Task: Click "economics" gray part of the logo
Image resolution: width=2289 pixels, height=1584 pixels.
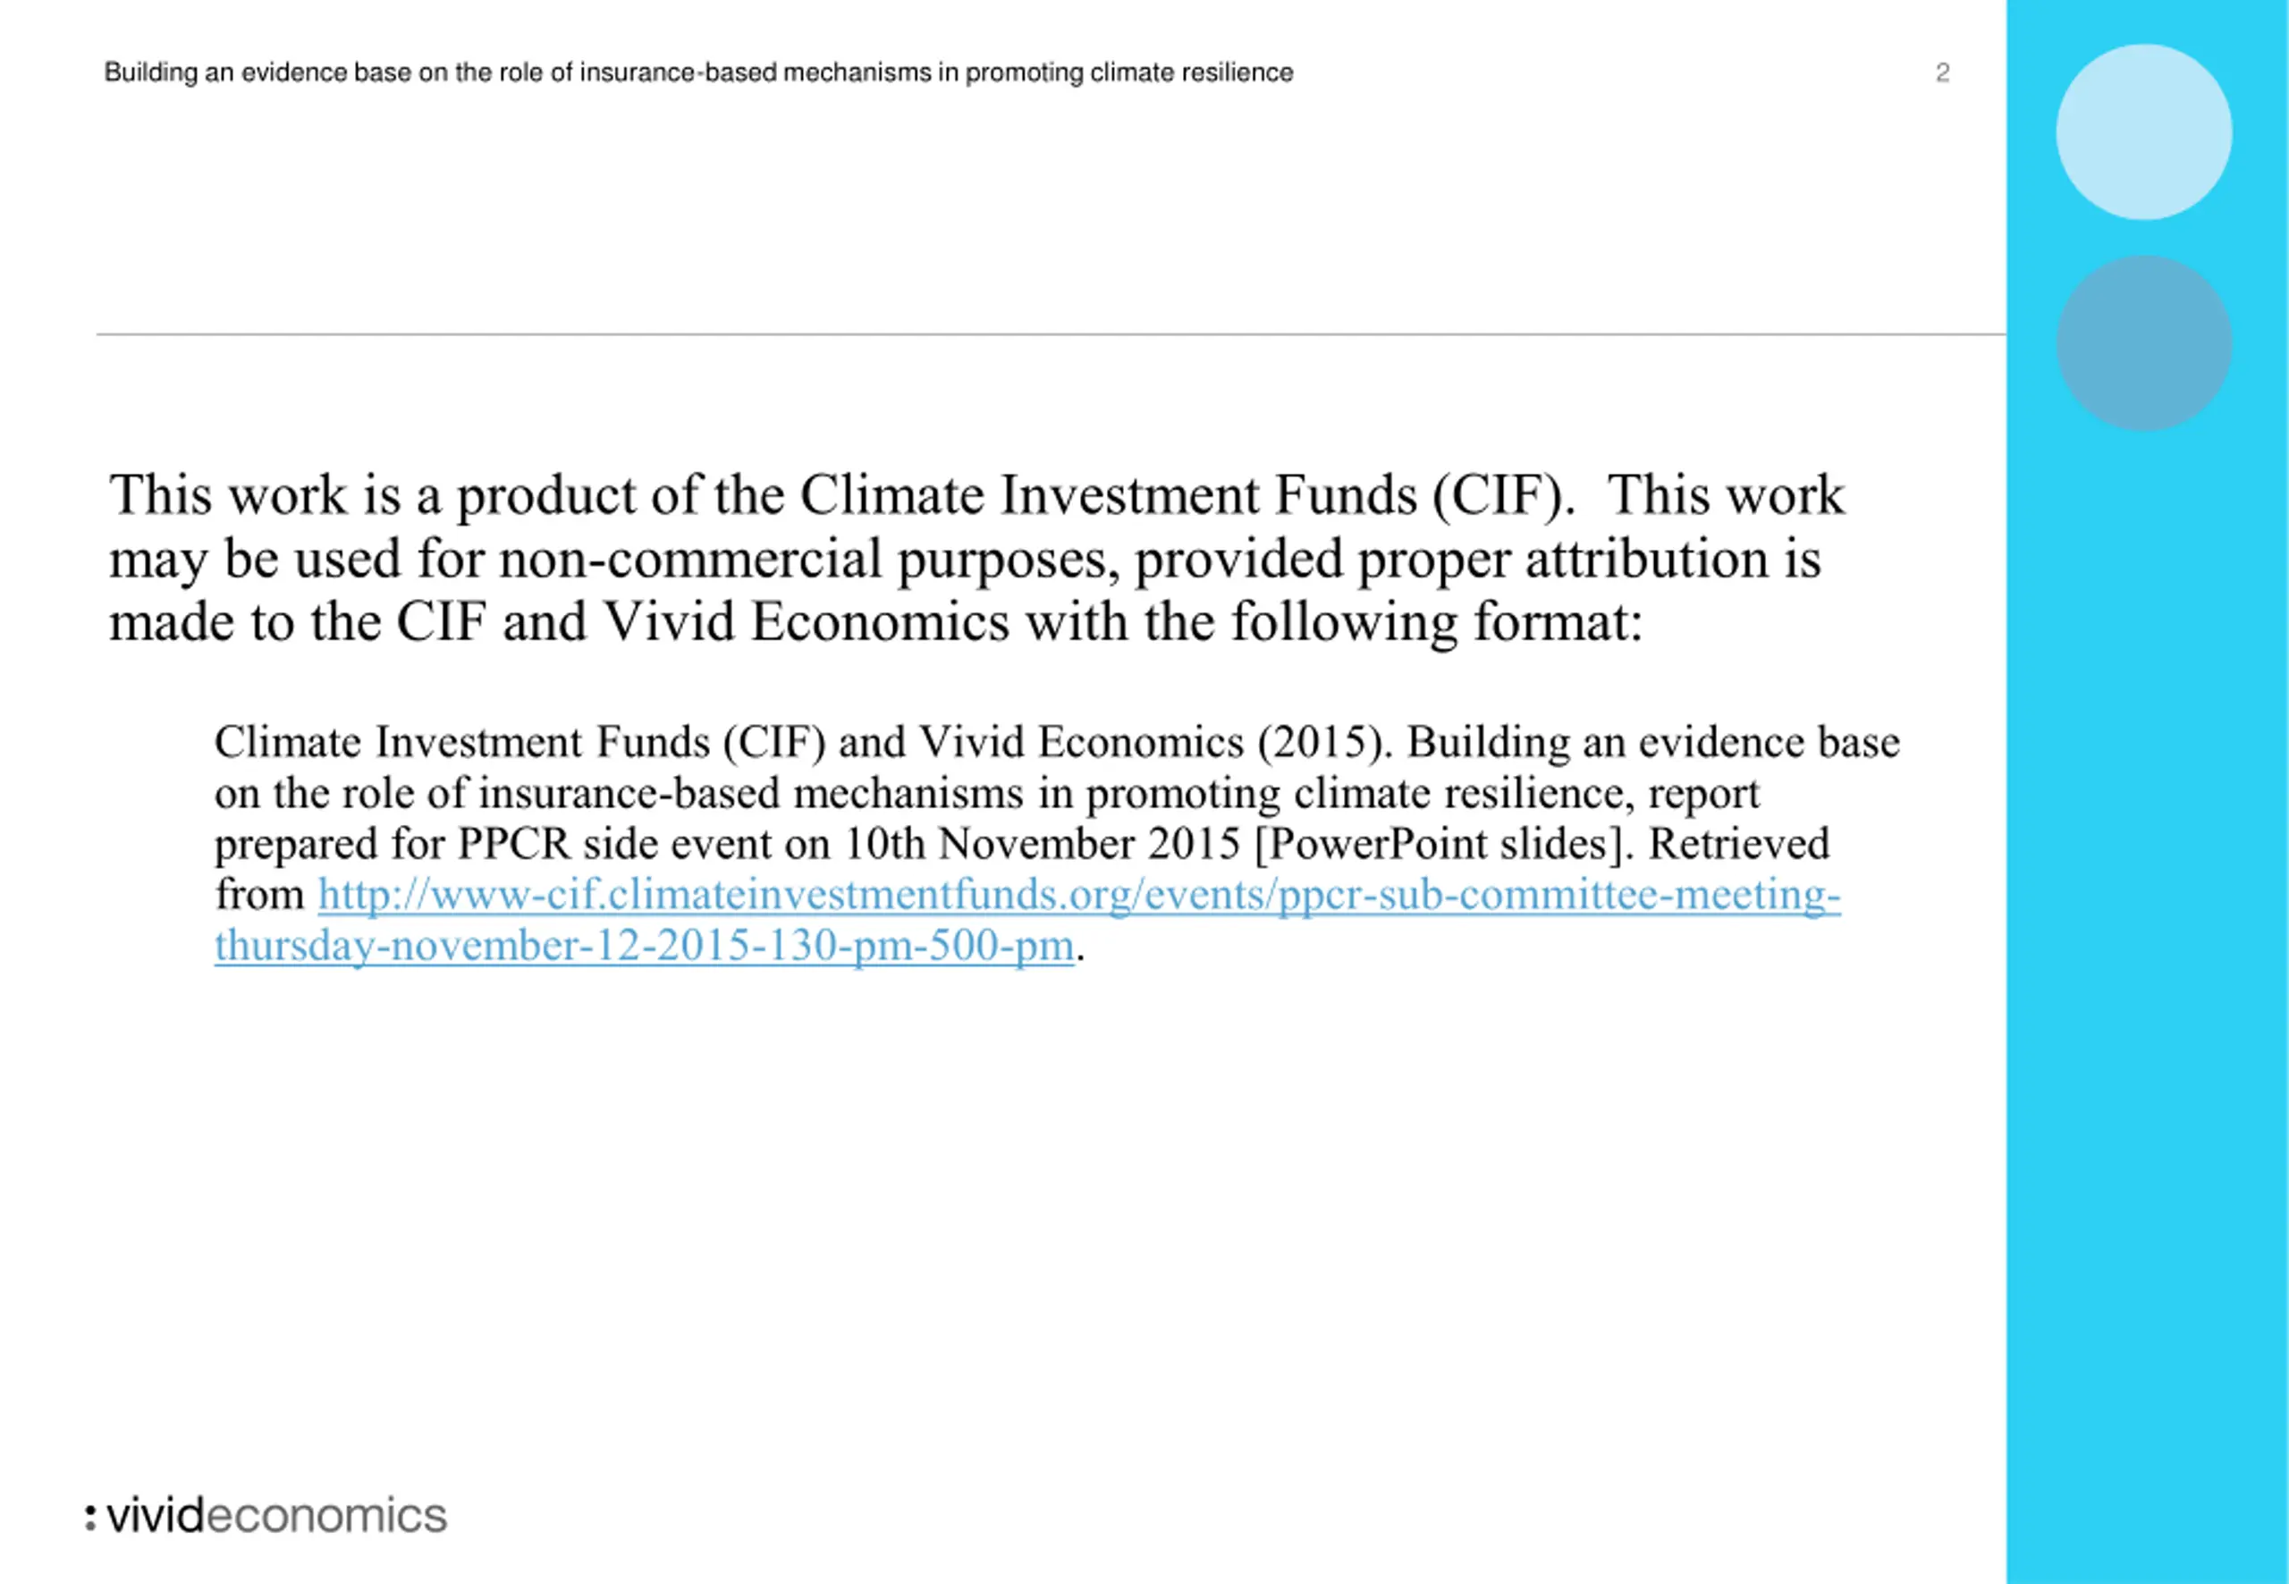Action: (326, 1517)
